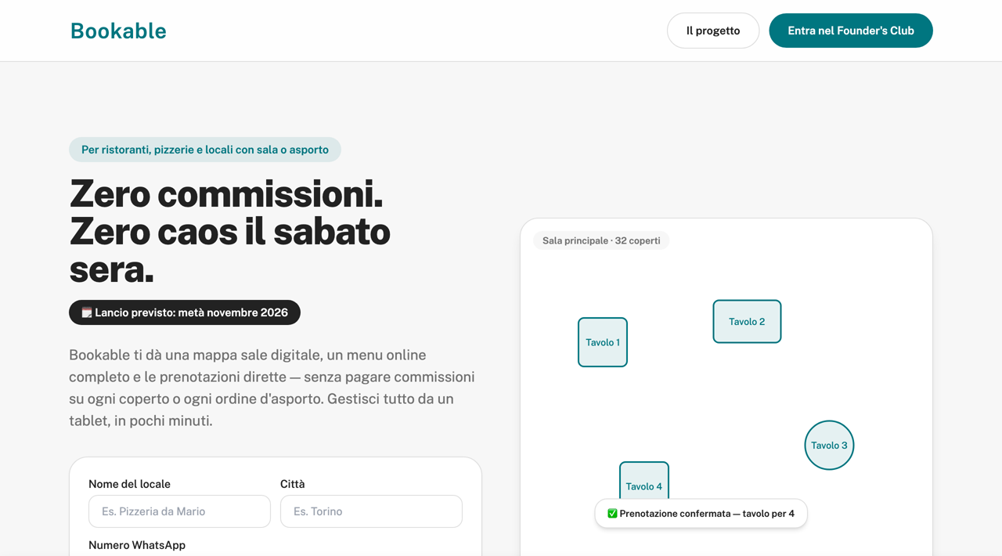Focus the Città input field
This screenshot has width=1002, height=556.
[371, 511]
